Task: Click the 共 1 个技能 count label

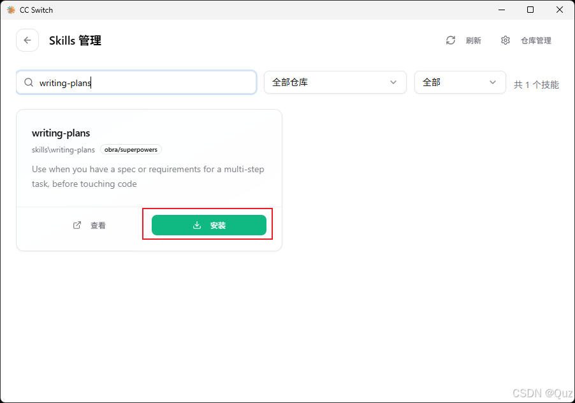Action: 535,84
